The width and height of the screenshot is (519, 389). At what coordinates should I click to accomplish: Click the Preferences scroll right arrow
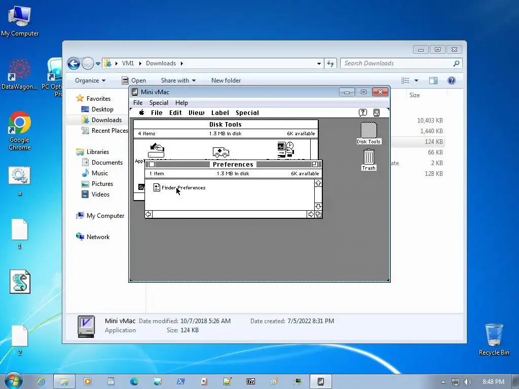point(311,214)
